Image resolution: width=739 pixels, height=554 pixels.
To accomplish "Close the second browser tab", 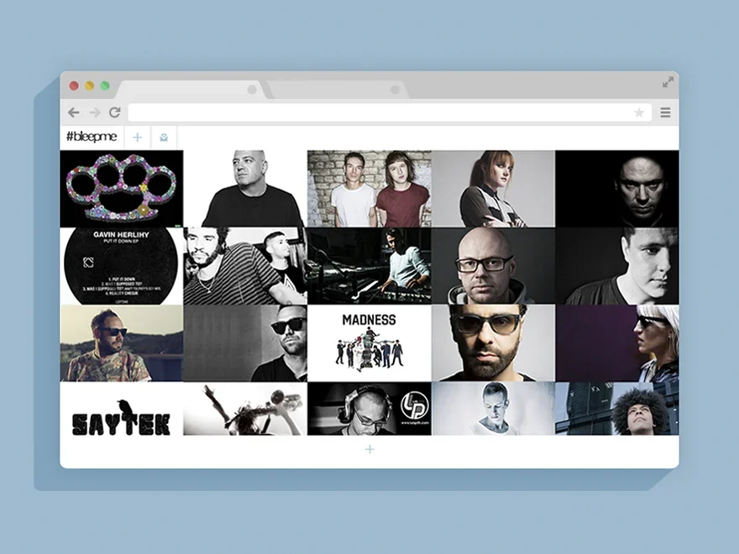I will pos(395,89).
